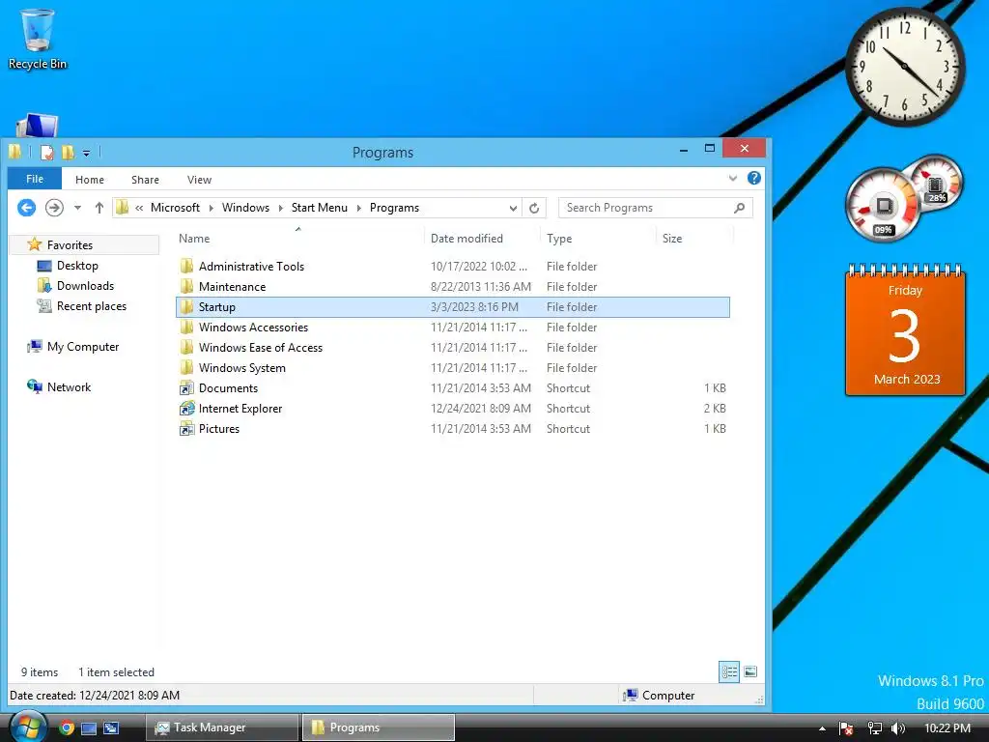Select the Windows Accessories folder icon
This screenshot has width=989, height=742.
(x=186, y=327)
